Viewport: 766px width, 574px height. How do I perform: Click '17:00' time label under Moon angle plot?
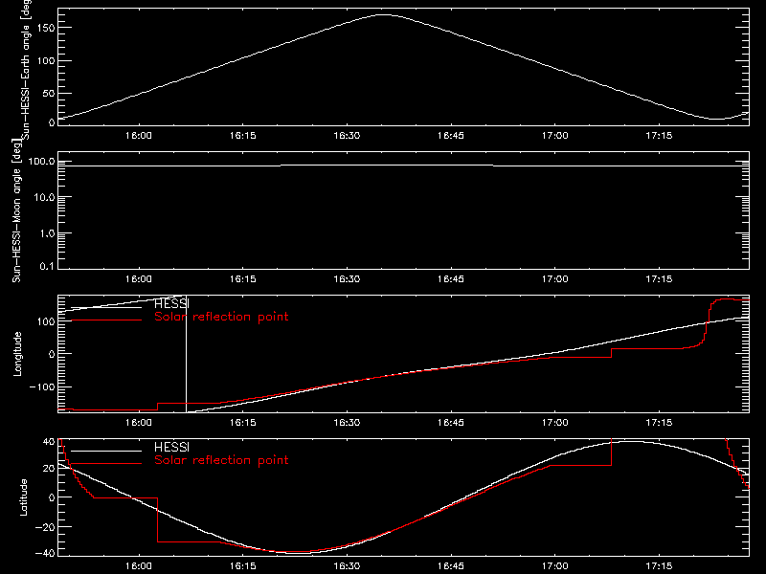pos(555,278)
